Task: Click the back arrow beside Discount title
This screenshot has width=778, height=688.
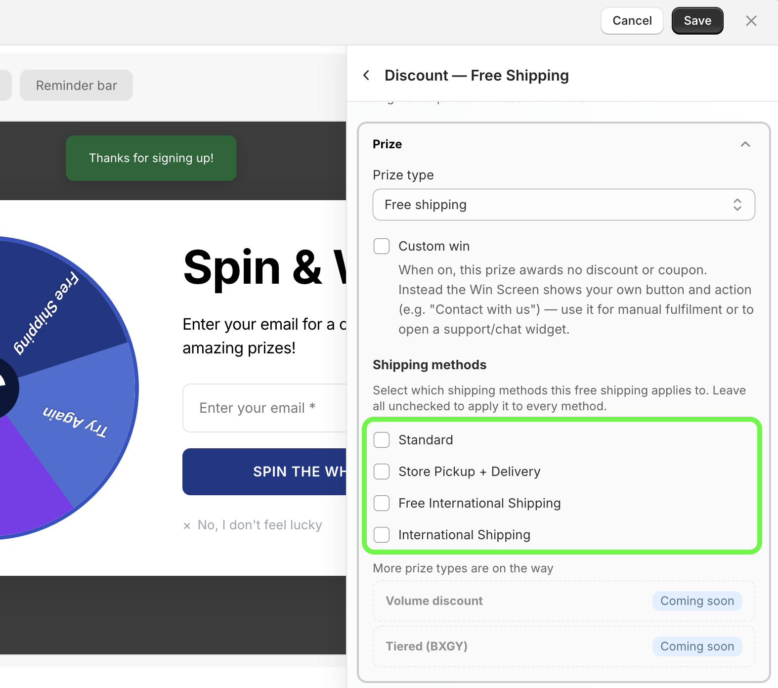Action: [x=366, y=75]
